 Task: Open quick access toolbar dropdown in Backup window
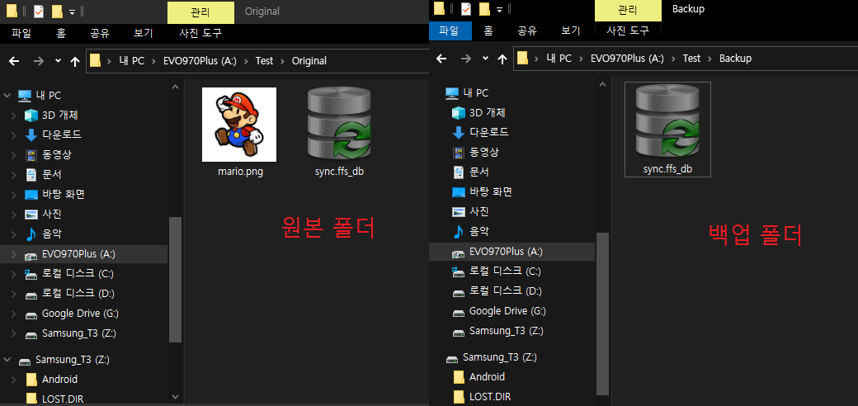(499, 9)
